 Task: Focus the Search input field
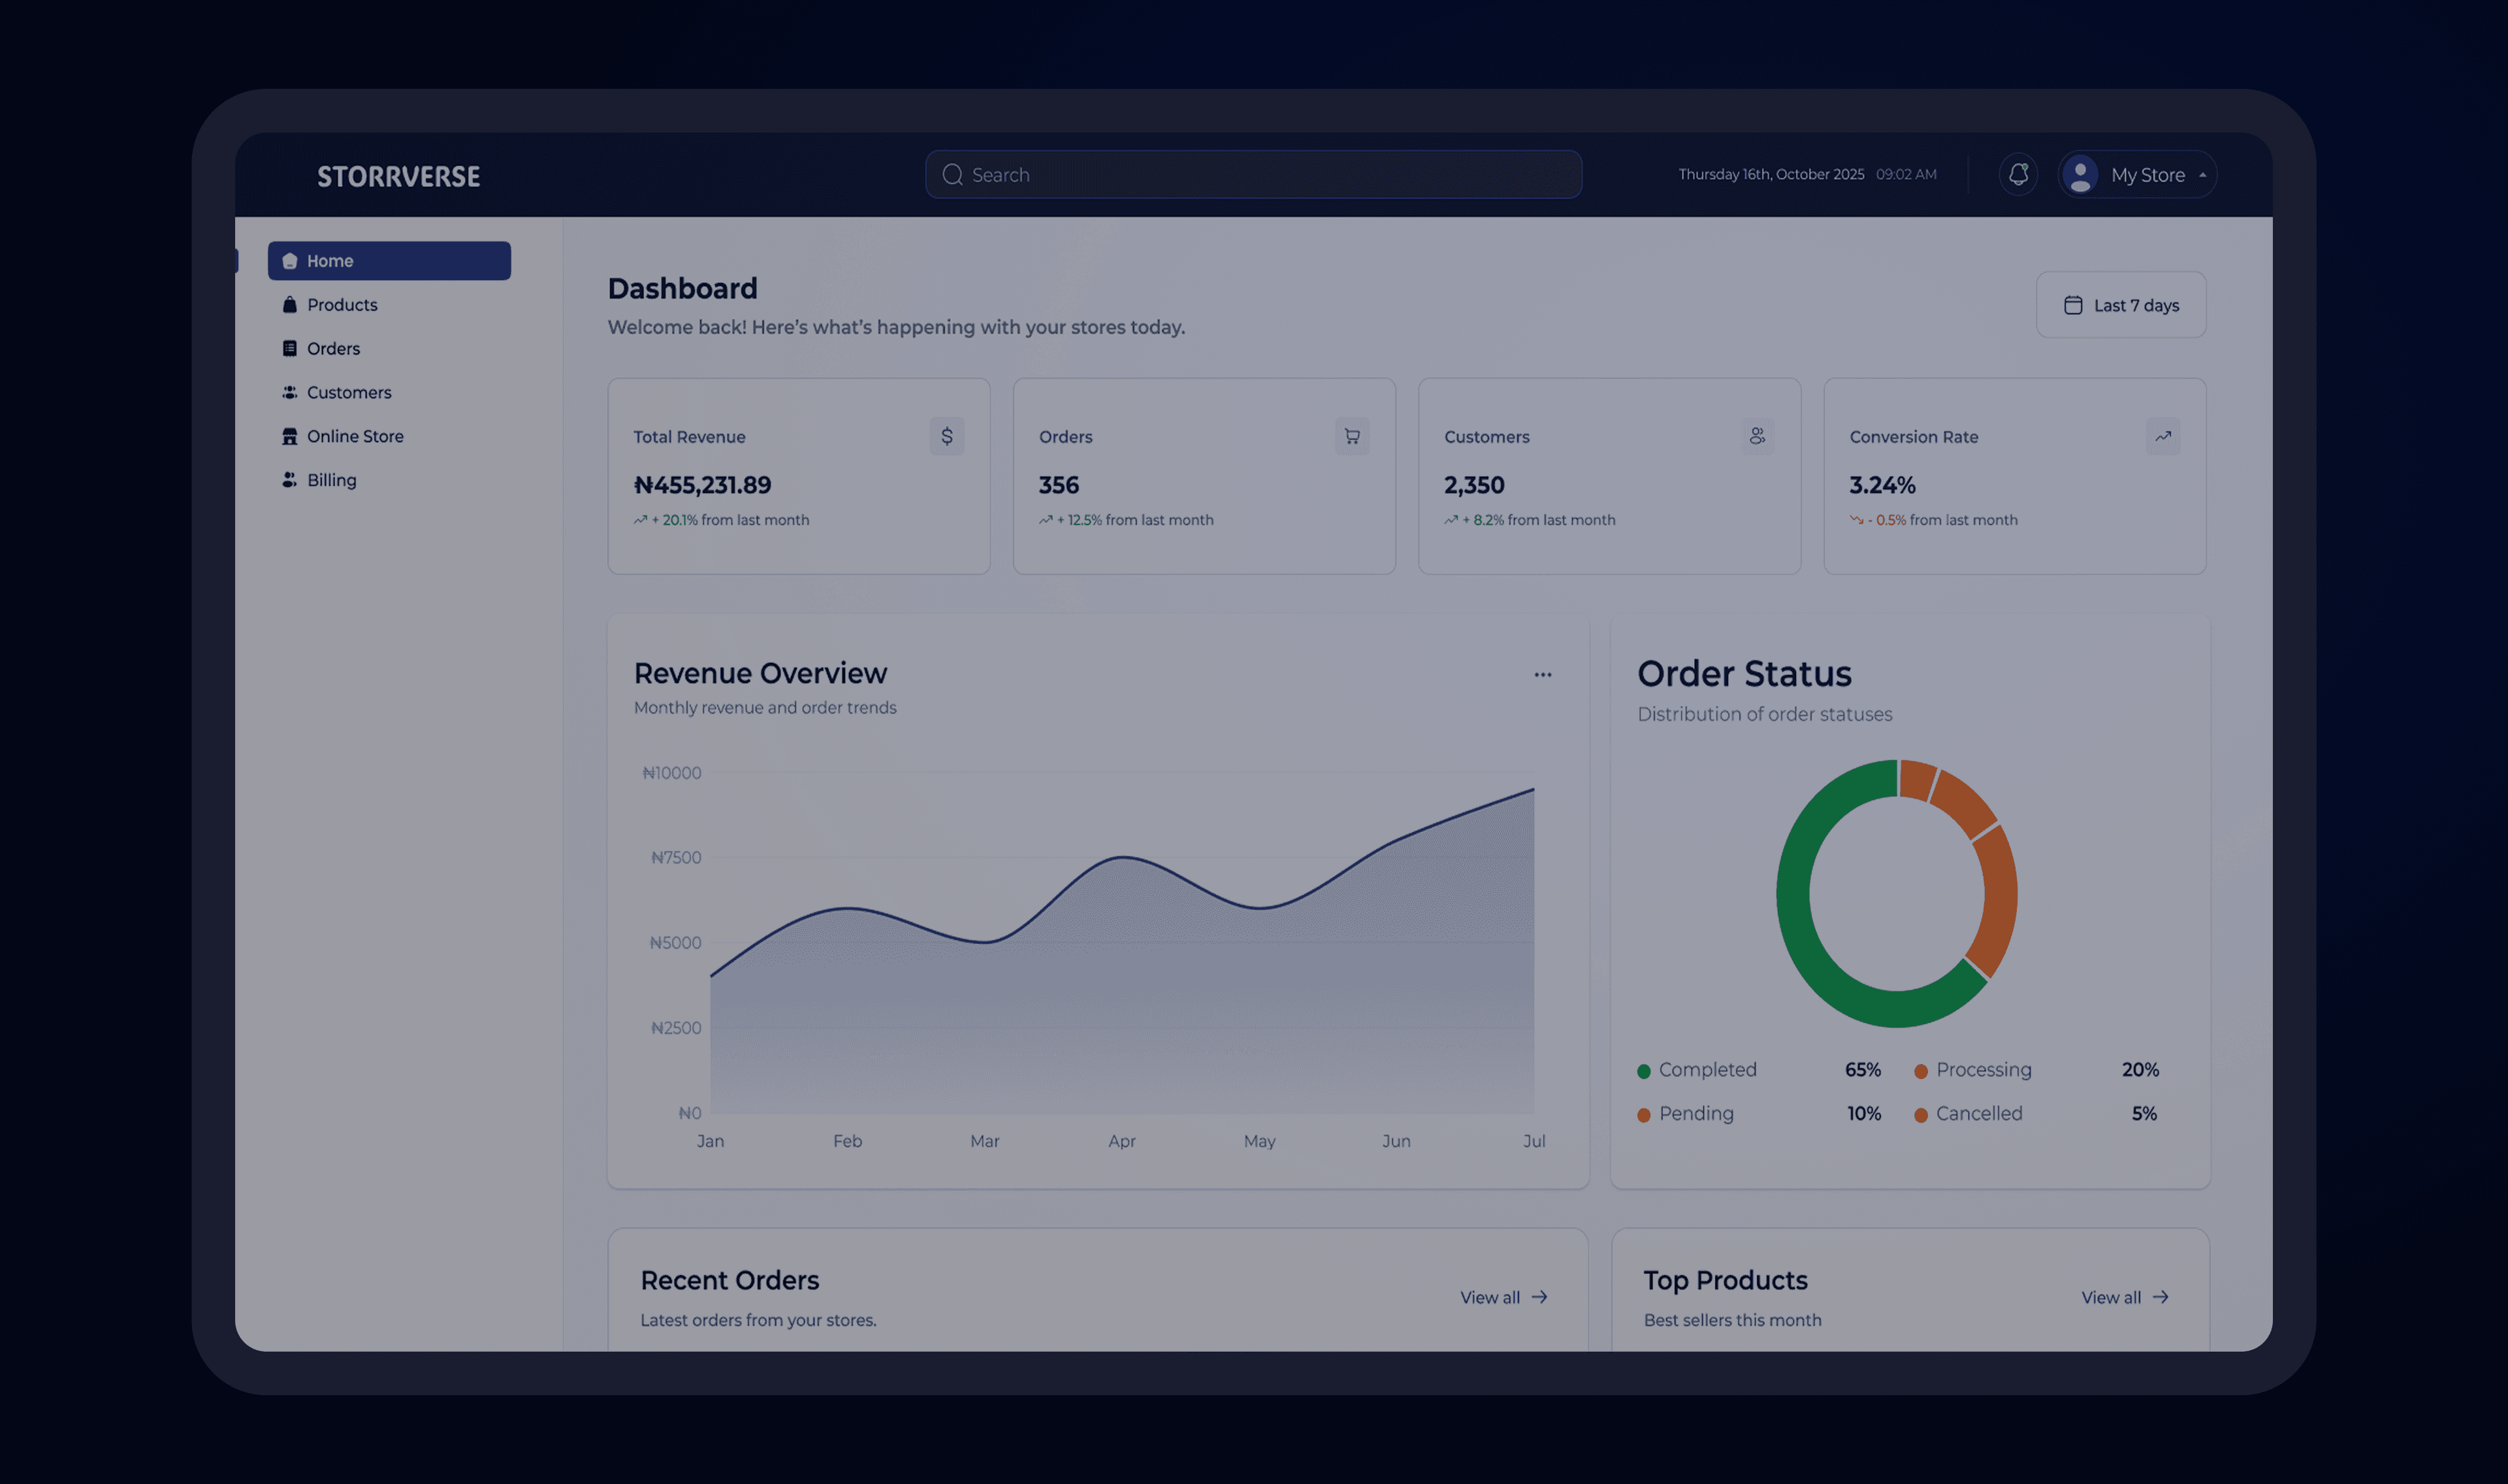(x=1253, y=175)
